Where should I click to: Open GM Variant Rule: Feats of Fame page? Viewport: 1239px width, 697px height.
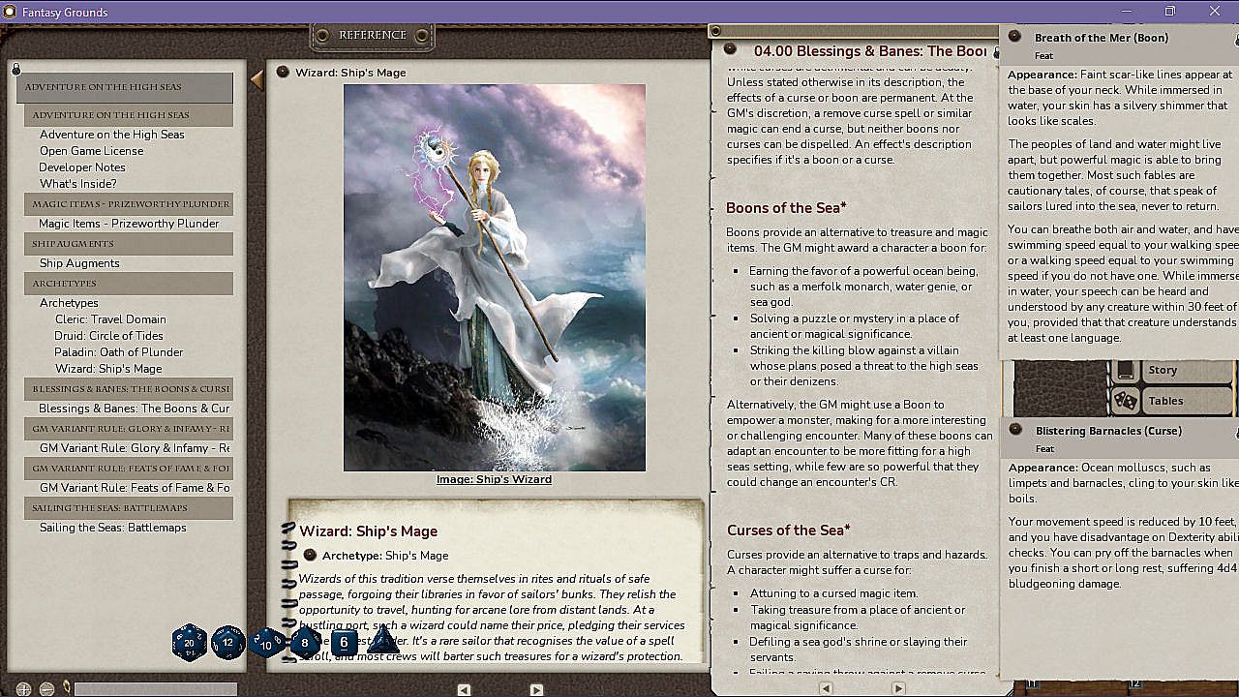(135, 488)
